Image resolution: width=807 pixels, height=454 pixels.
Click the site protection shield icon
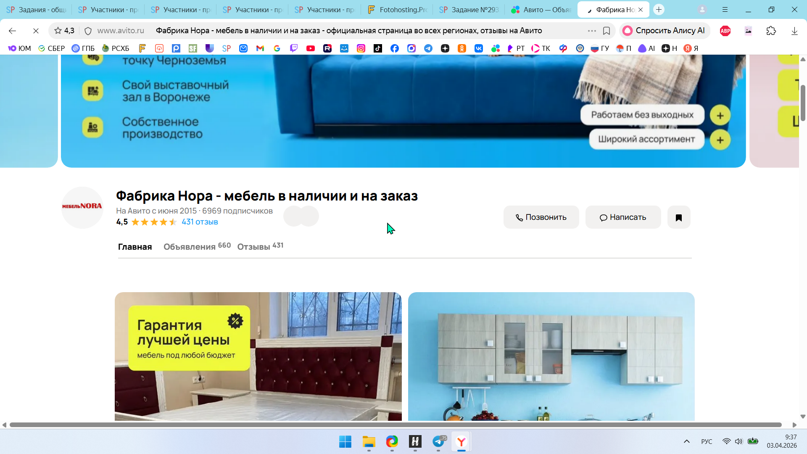tap(88, 31)
